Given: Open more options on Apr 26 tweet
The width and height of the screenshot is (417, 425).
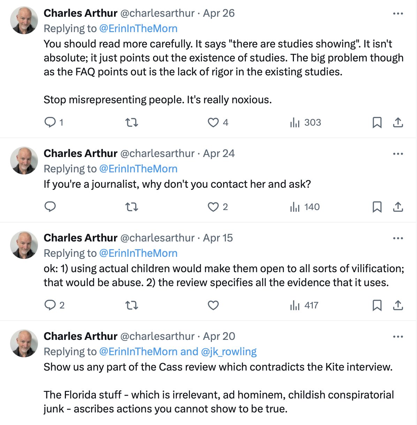Looking at the screenshot, I should pyautogui.click(x=398, y=14).
